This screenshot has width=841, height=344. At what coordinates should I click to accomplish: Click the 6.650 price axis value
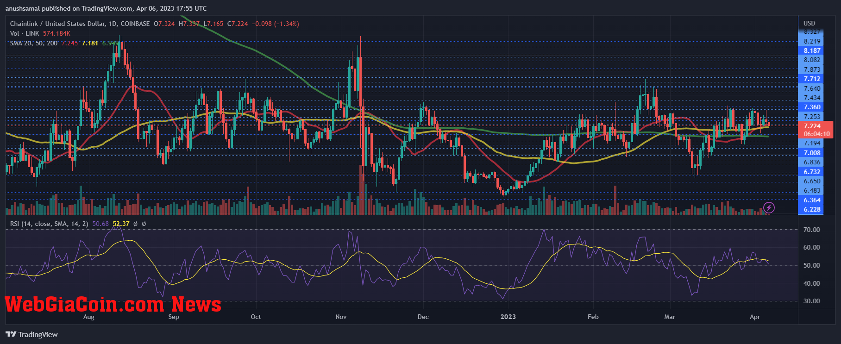click(812, 181)
